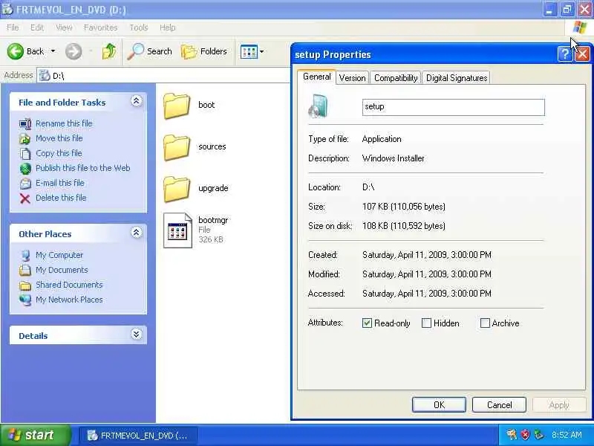The height and width of the screenshot is (446, 594).
Task: Click the upgrade folder icon
Action: (177, 189)
